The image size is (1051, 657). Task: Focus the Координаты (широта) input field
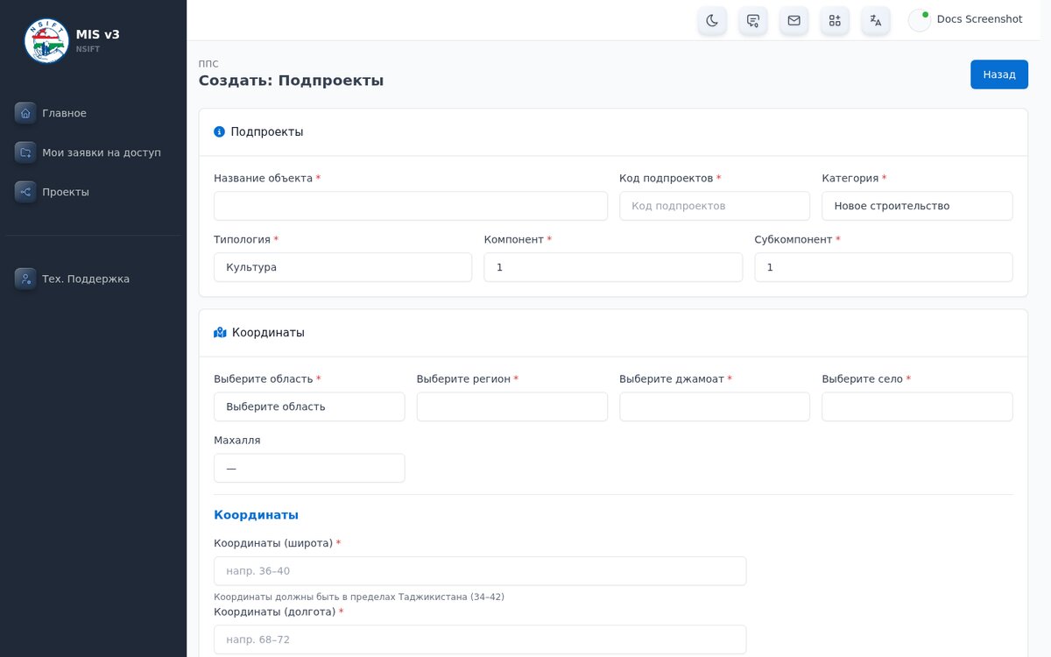[x=480, y=571]
